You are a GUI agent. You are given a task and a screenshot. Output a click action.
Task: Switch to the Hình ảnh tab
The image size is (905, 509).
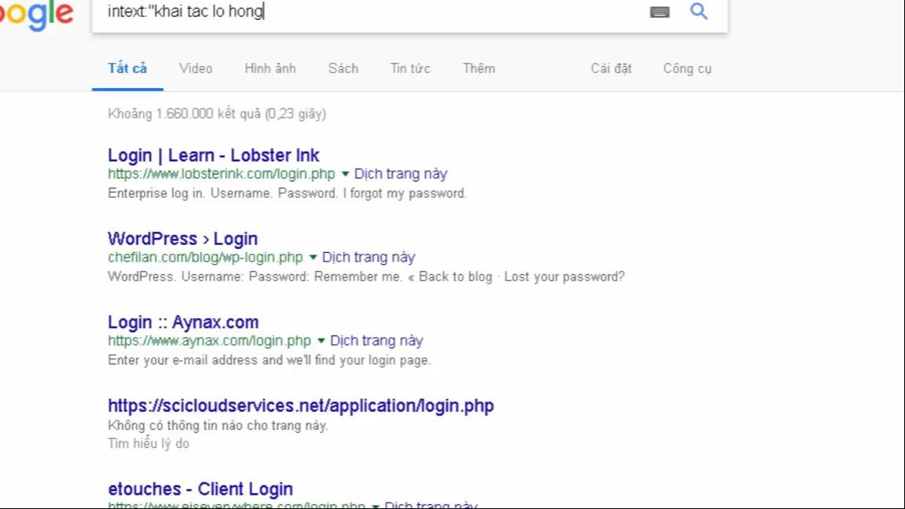click(x=270, y=68)
